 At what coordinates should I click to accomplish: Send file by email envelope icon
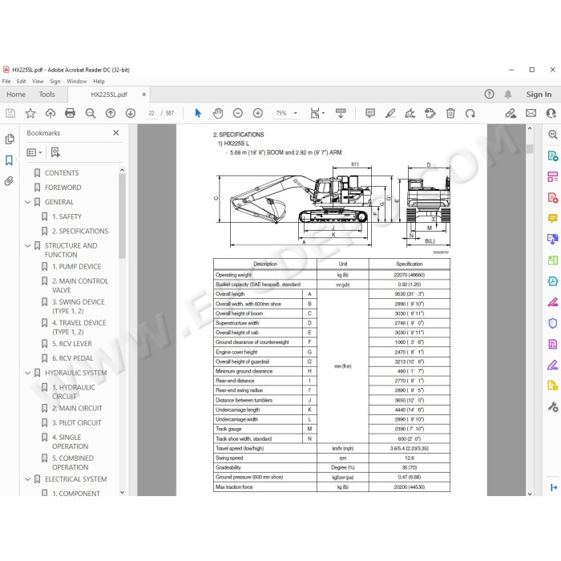pyautogui.click(x=531, y=114)
